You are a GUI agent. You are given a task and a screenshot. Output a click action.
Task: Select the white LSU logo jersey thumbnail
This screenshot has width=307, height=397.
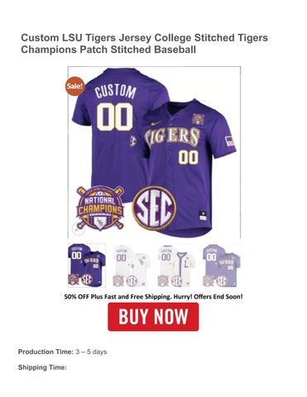(x=132, y=265)
